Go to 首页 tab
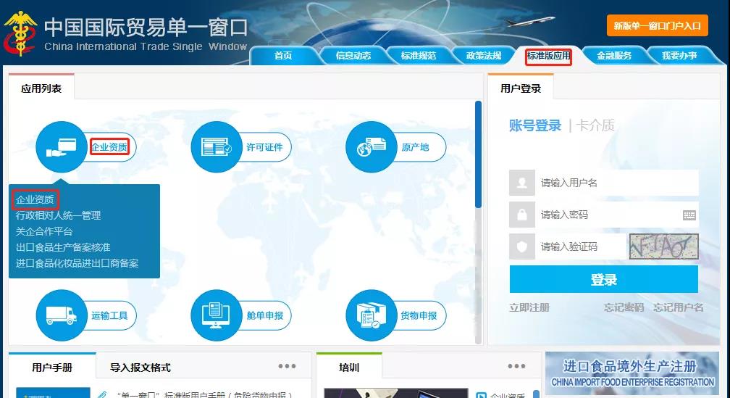The width and height of the screenshot is (730, 398). 283,55
